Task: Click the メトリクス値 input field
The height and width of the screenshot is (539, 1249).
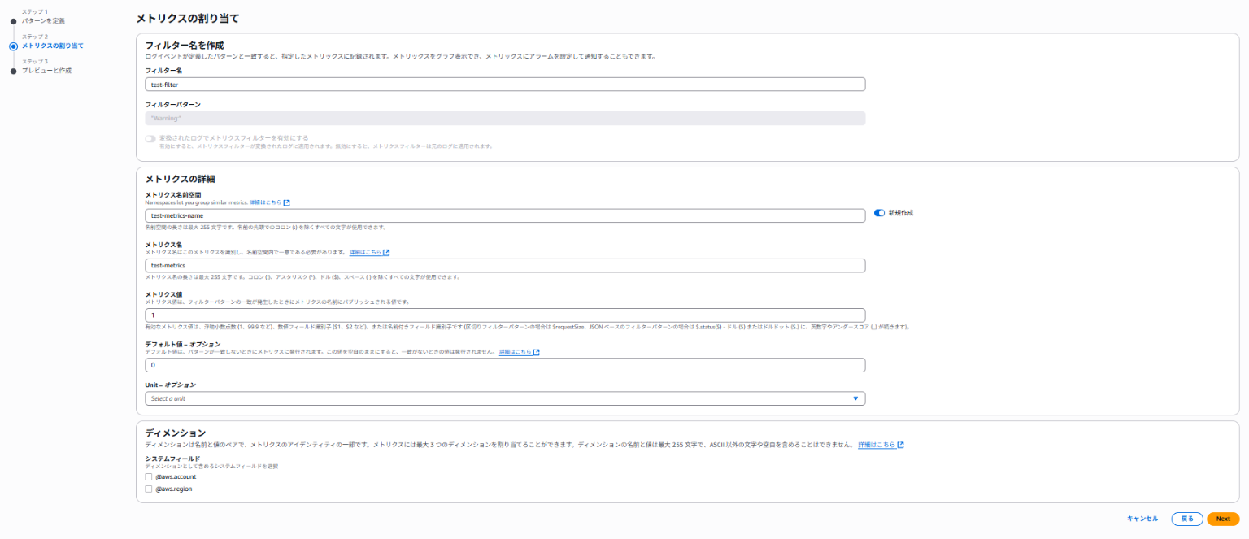Action: coord(504,315)
